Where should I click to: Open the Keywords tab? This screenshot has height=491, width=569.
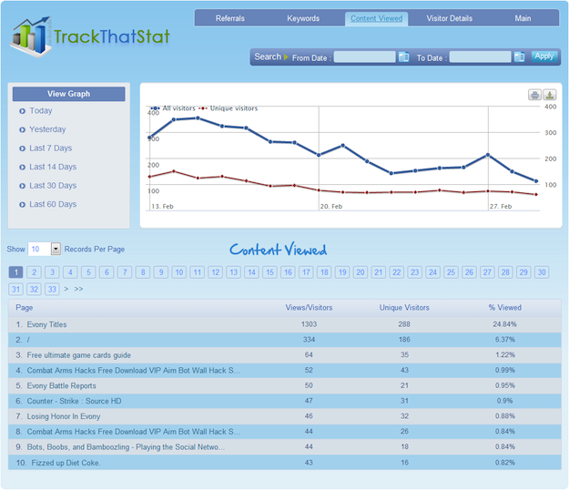(303, 18)
